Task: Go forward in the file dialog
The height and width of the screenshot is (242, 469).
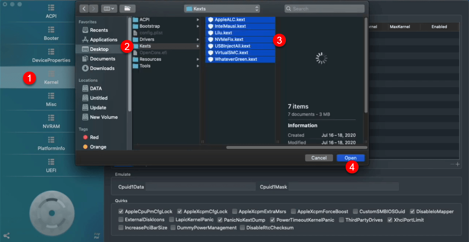Action: (x=94, y=8)
